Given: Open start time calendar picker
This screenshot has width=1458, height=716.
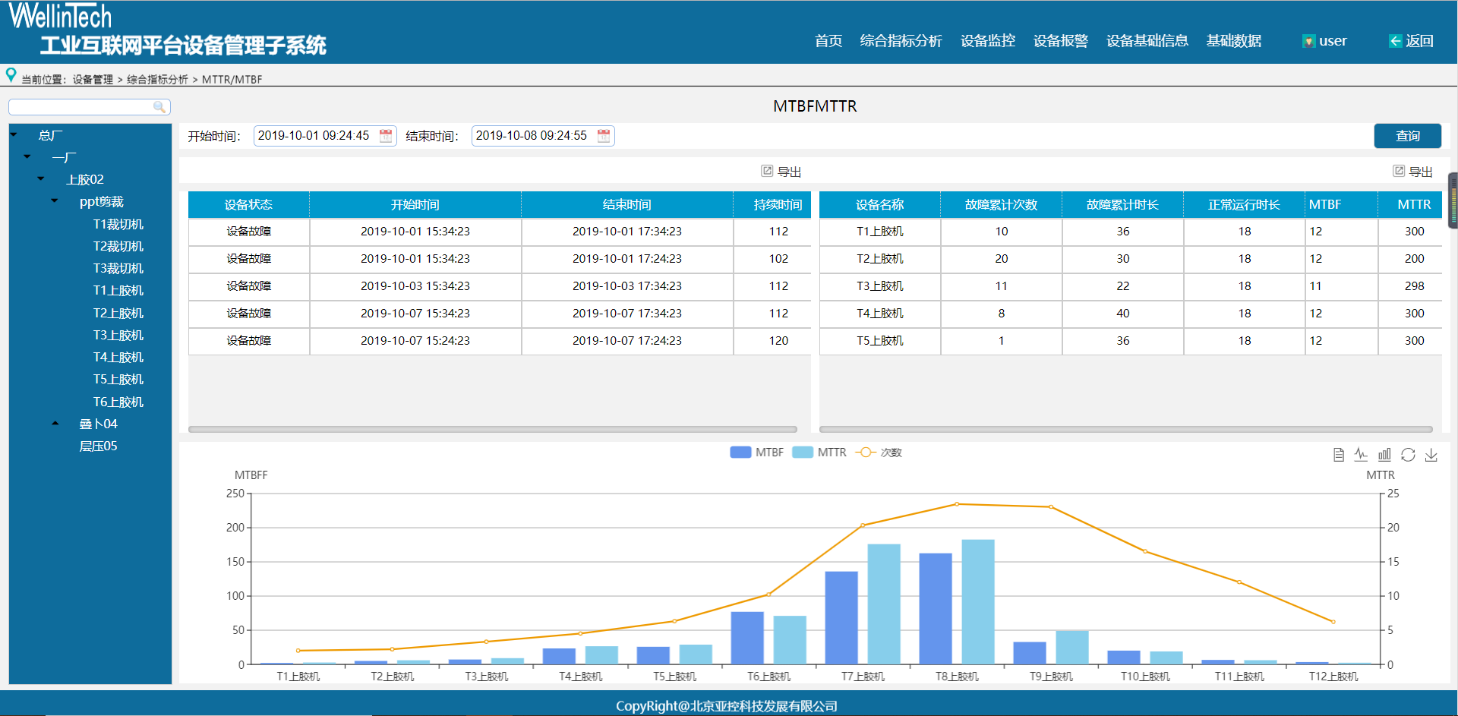Looking at the screenshot, I should coord(386,136).
